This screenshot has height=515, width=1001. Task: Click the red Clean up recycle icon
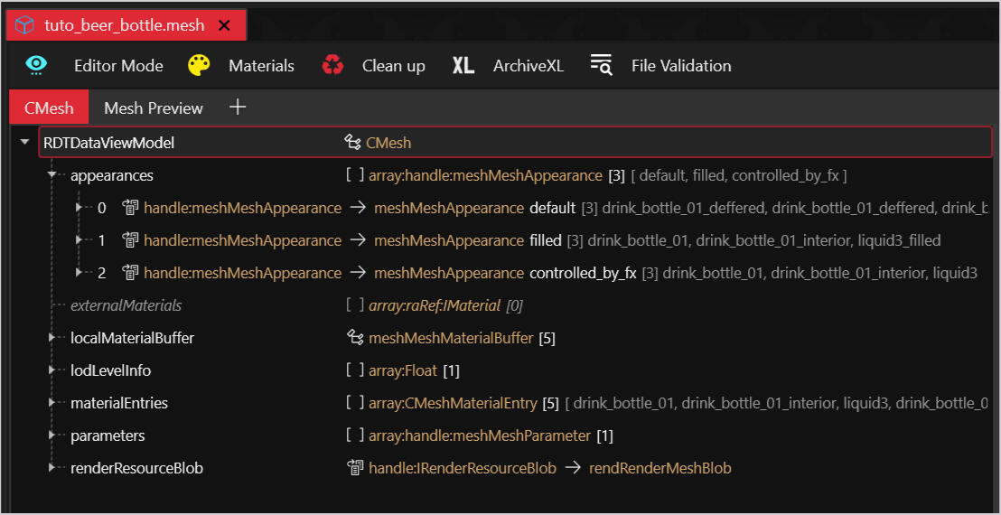point(332,65)
